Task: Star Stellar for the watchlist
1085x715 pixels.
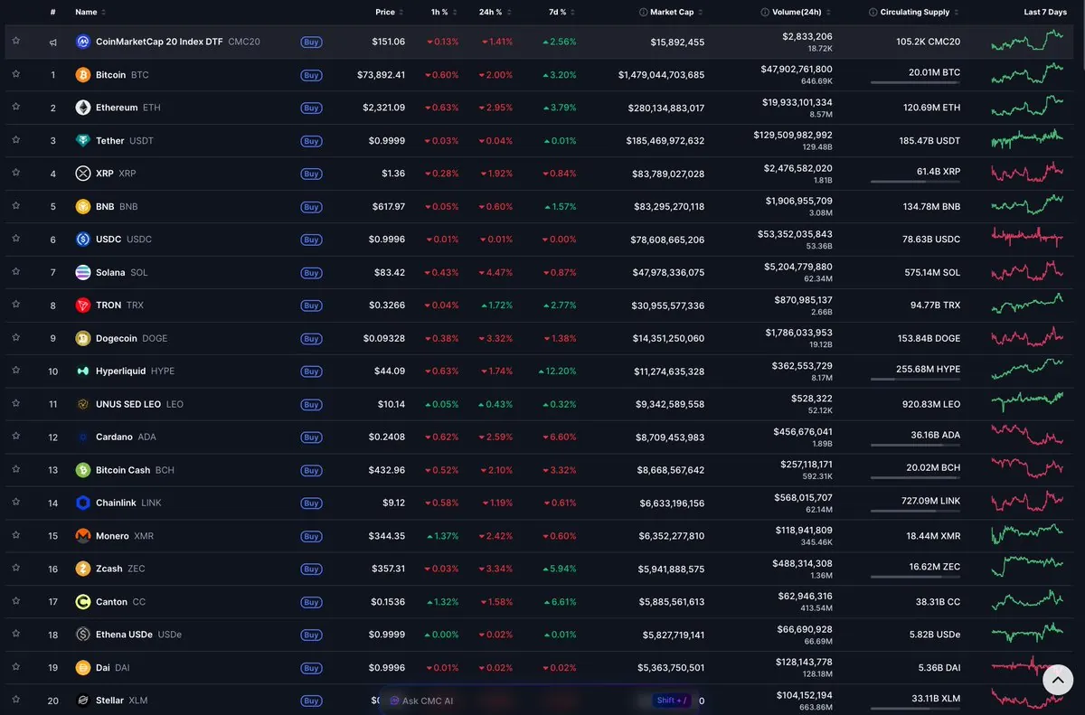Action: (16, 700)
